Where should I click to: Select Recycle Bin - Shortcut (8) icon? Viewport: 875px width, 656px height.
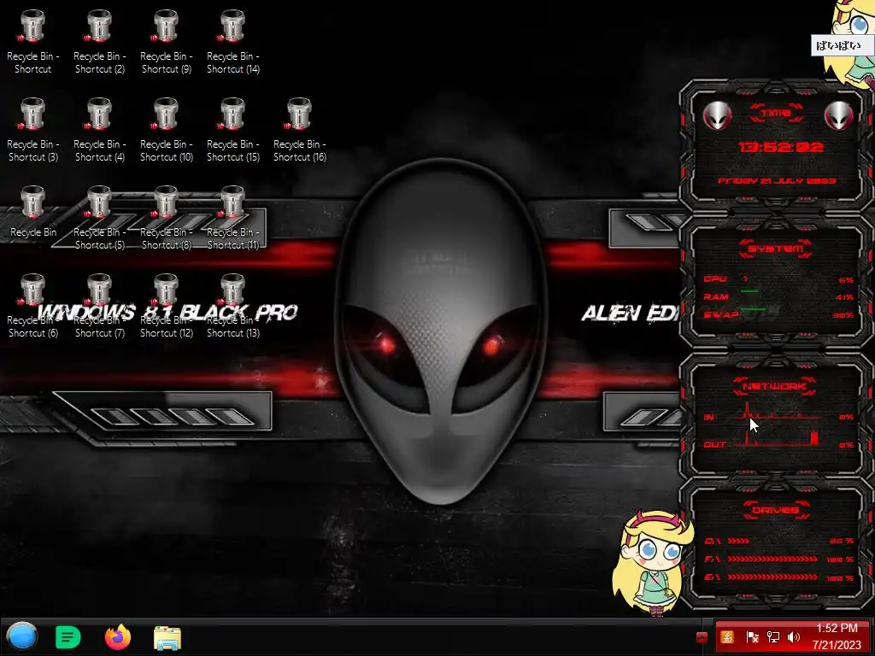point(167,218)
